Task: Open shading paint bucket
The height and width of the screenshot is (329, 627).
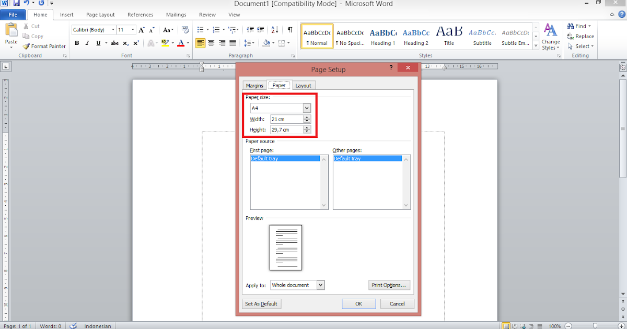Action: pos(266,43)
